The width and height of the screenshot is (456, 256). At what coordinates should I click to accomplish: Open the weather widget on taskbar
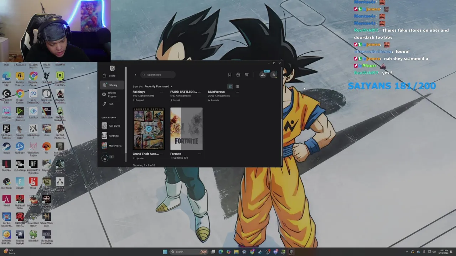pos(9,251)
